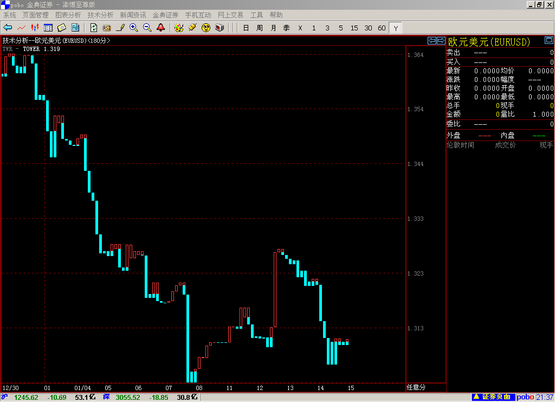Click the 深 Shenzhen index icon
The height and width of the screenshot is (402, 555).
[106, 397]
